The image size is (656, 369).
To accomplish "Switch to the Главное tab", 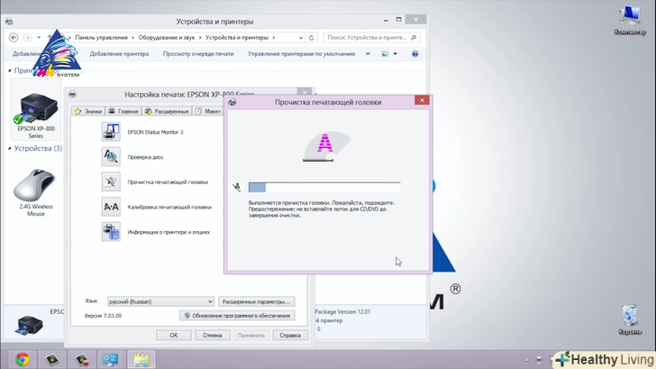I will 123,111.
